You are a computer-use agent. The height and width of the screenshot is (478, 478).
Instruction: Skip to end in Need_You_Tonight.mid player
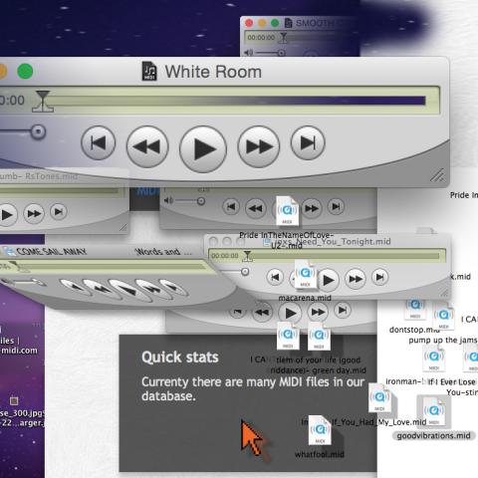(380, 277)
